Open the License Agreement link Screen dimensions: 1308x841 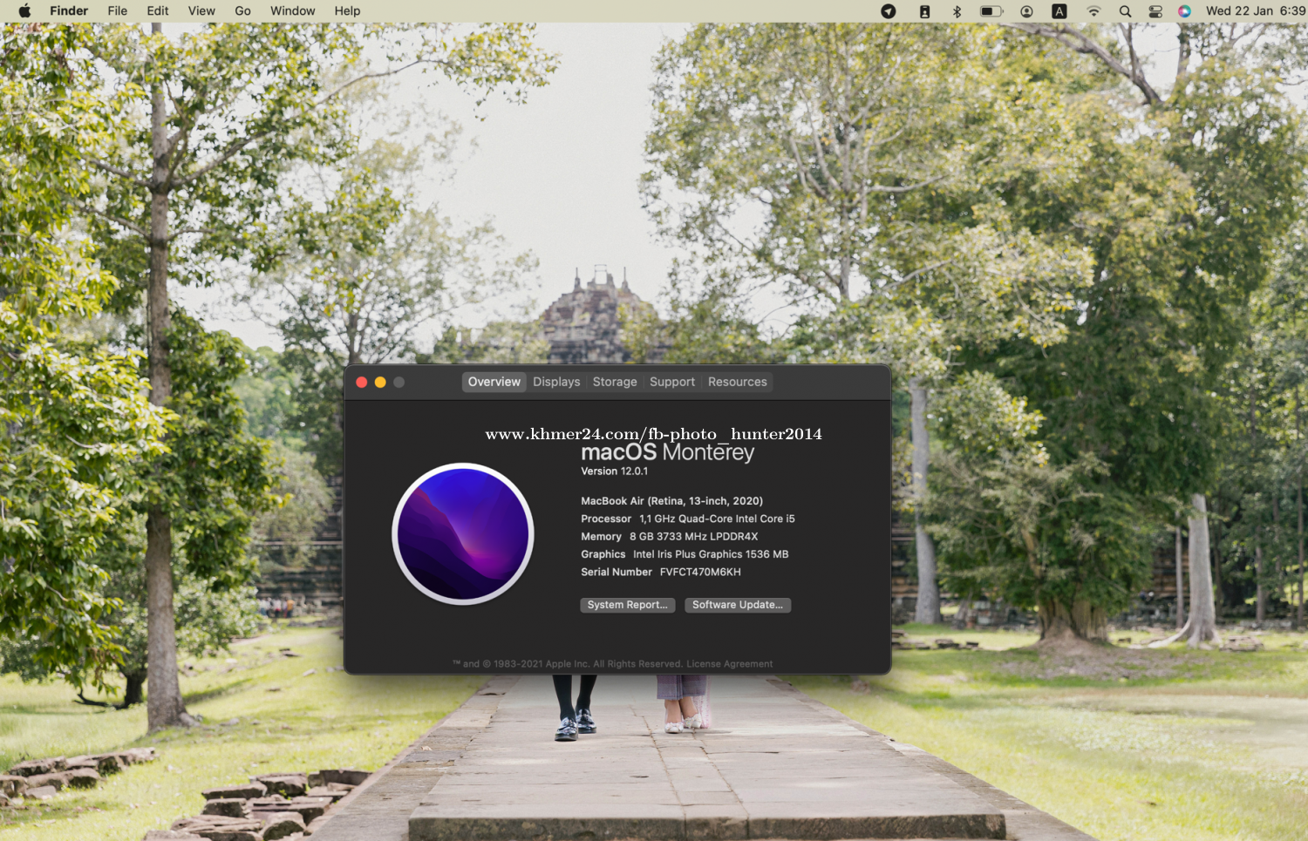pyautogui.click(x=730, y=664)
